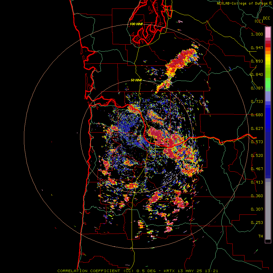273x273 pixels.
Task: Pick the orange colorbar segment
Action: pyautogui.click(x=268, y=52)
